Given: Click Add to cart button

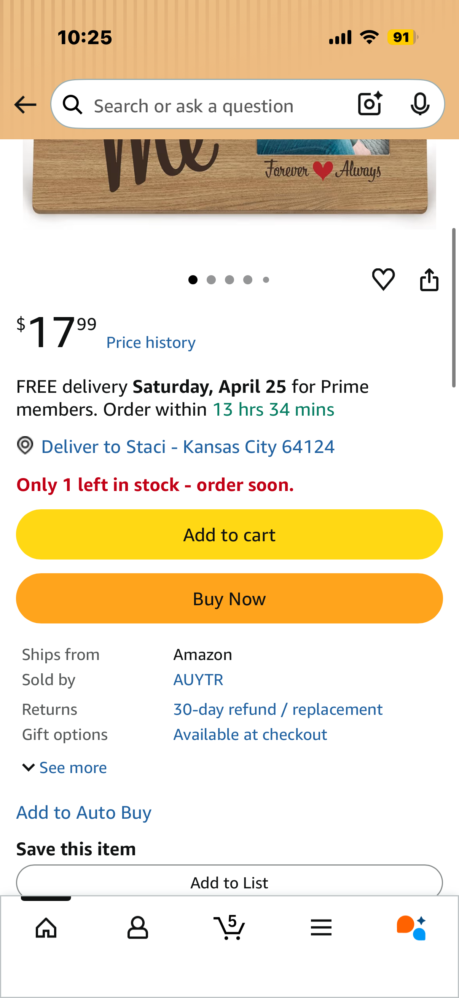Looking at the screenshot, I should [229, 535].
